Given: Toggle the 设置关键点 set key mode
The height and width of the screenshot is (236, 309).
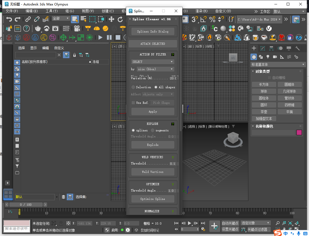Looking at the screenshot, I should tap(230, 229).
